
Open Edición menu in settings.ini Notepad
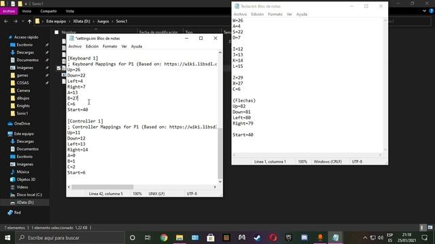[x=92, y=47]
